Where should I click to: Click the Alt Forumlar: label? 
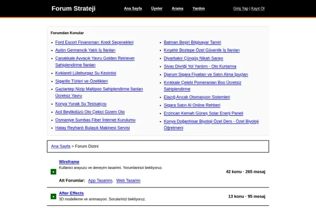(72, 181)
